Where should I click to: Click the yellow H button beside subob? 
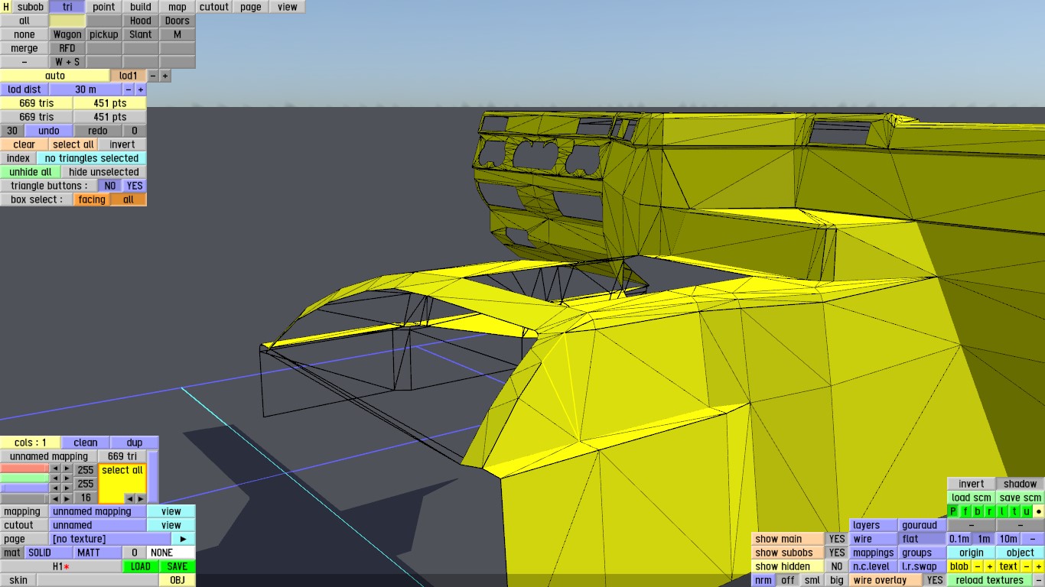pyautogui.click(x=6, y=7)
